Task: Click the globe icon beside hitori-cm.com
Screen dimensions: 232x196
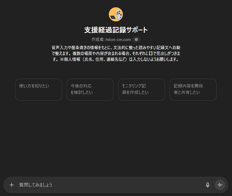Action: click(136, 39)
